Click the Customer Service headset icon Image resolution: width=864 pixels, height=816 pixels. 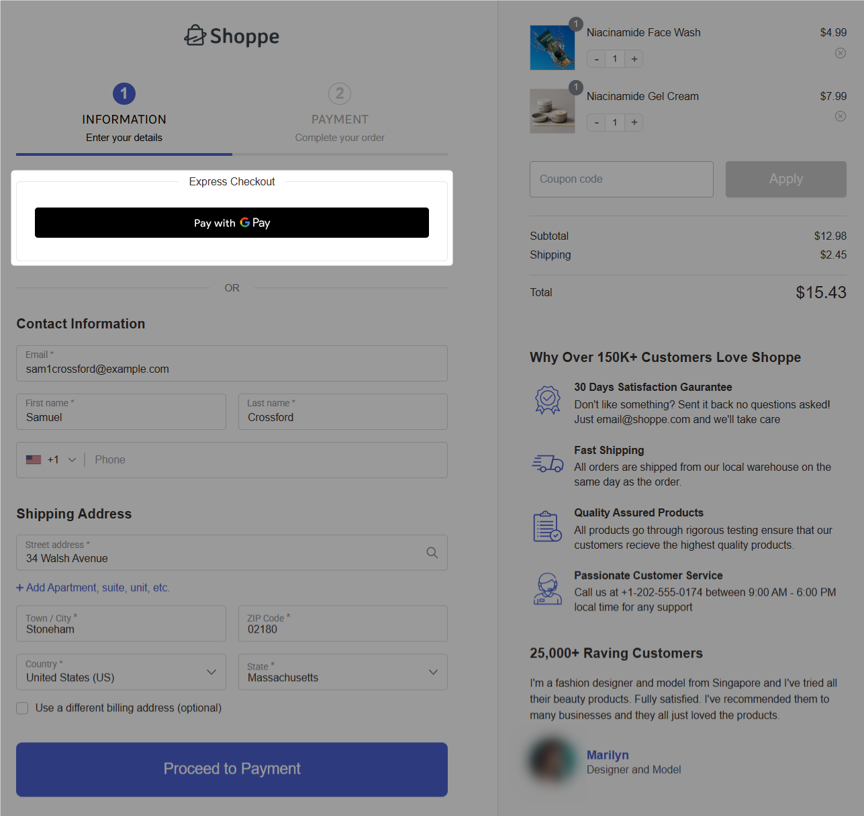(547, 589)
